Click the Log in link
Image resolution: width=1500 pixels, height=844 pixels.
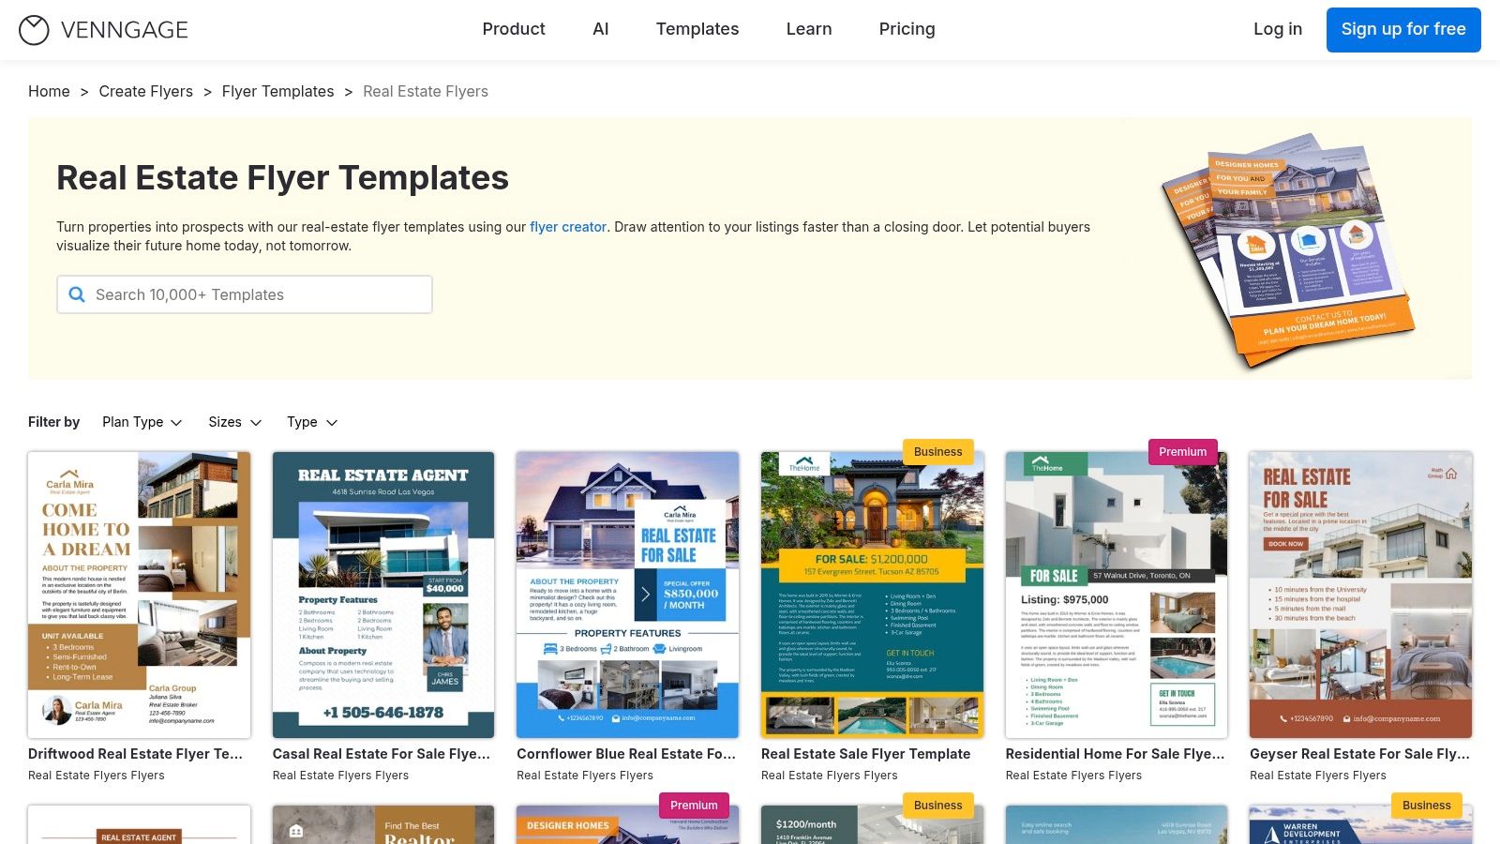tap(1277, 29)
